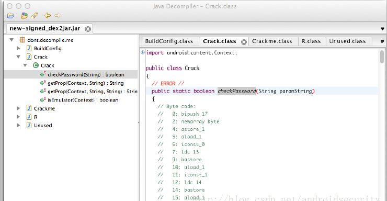Viewport: 387px width, 201px height.
Task: Expand the folded import section
Action: [143, 52]
